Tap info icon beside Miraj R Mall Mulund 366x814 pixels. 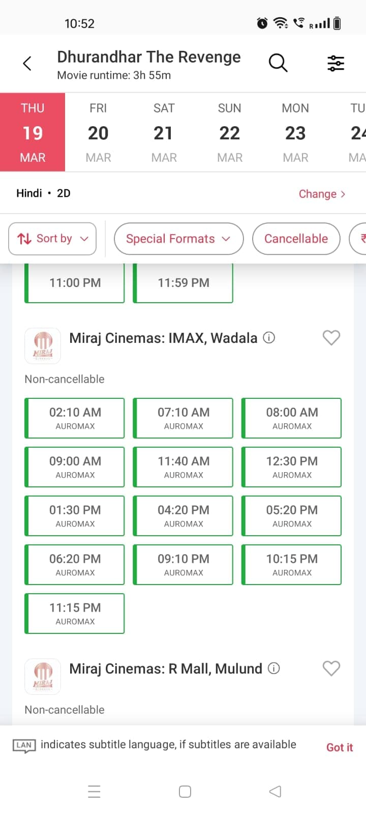click(x=273, y=668)
